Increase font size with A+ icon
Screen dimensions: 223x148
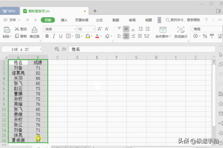100,29
